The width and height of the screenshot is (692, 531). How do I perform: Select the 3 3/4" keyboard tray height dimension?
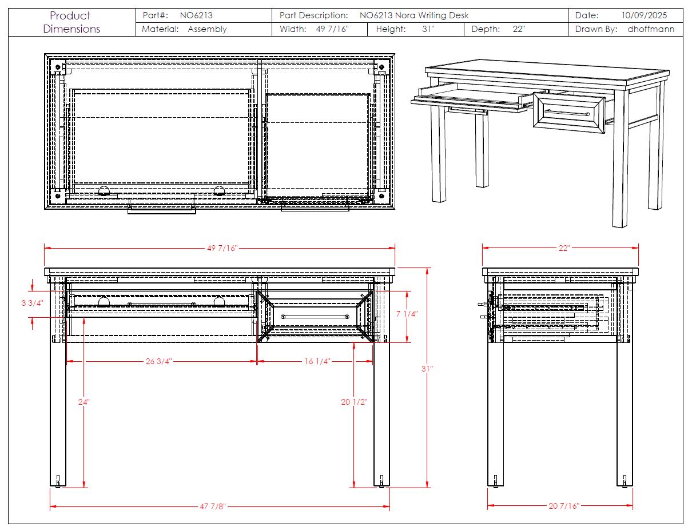32,303
